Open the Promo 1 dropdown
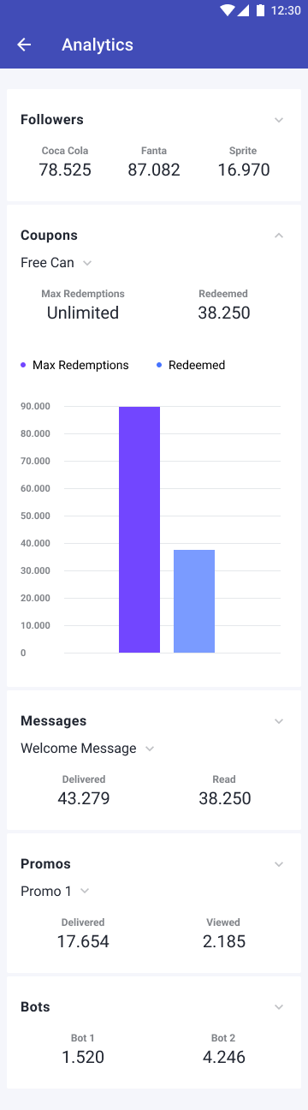308x1110 pixels. point(56,892)
